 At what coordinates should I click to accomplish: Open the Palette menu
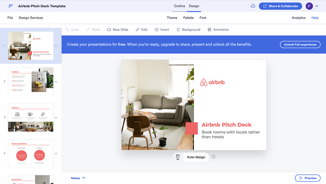(x=188, y=18)
